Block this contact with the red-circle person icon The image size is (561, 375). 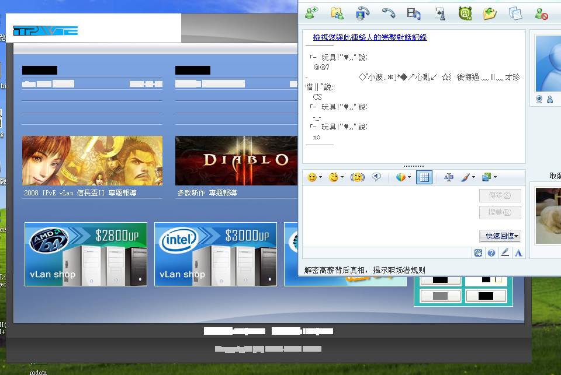(x=541, y=13)
